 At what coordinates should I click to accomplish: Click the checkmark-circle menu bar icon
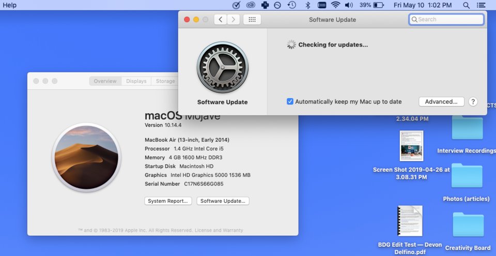coord(236,5)
